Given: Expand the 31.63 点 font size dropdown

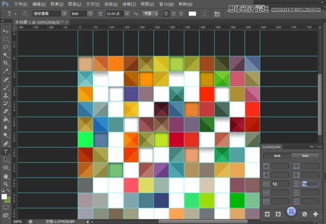Looking at the screenshot, I should [x=127, y=14].
